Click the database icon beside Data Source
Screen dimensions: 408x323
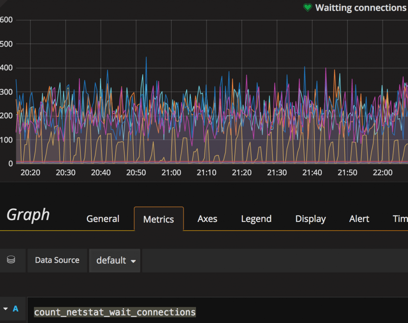pyautogui.click(x=11, y=260)
